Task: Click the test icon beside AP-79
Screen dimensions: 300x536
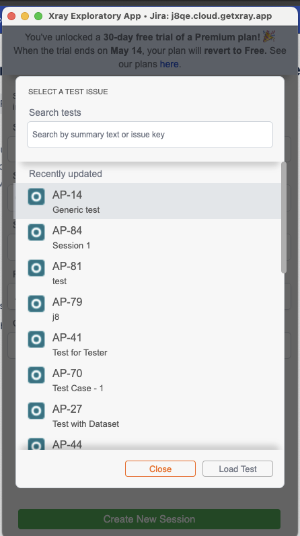Action: (x=36, y=304)
